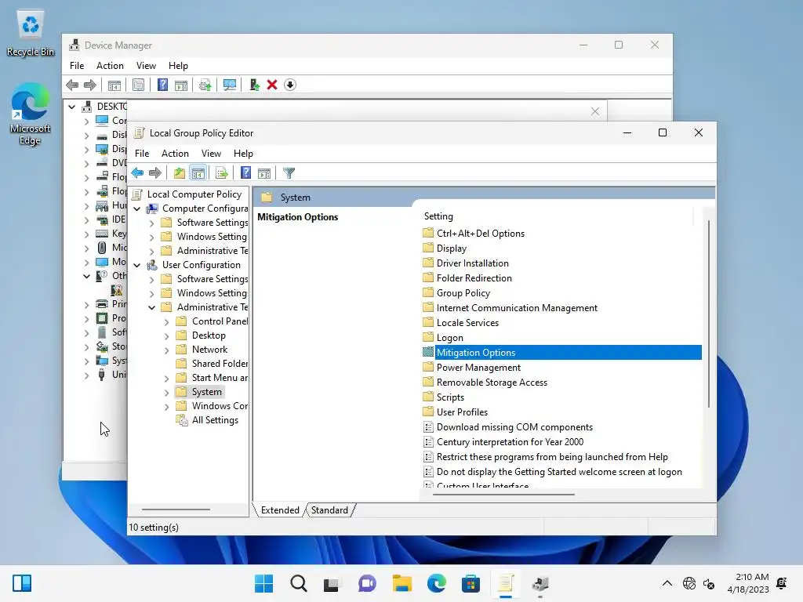Toggle Show/Hide Console Tree icon in Policy Editor
Screen dimensions: 803x602
point(198,173)
